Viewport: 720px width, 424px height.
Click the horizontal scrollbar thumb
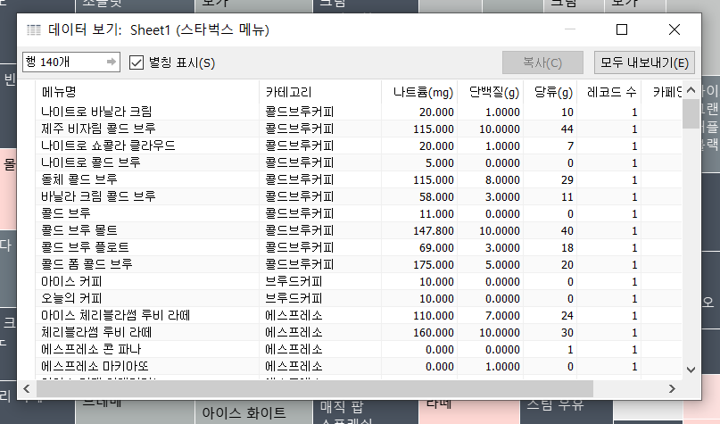click(315, 389)
